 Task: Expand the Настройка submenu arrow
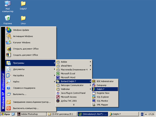point(54,75)
